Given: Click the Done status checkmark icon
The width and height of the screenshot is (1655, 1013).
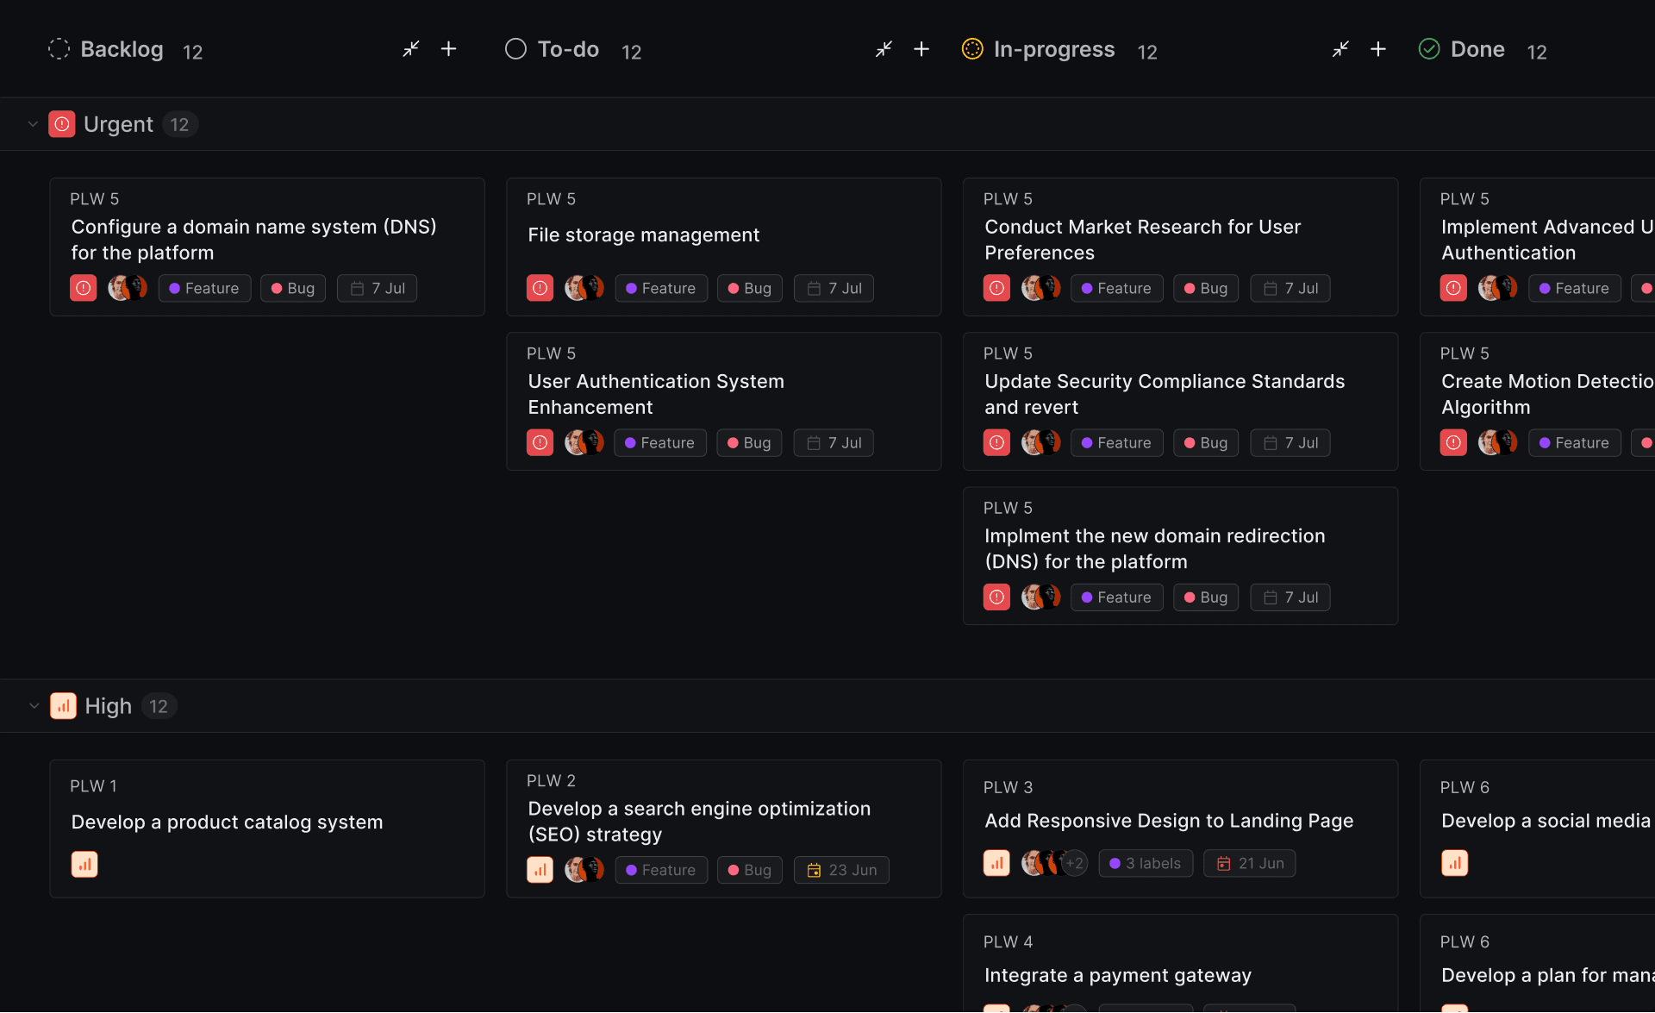Looking at the screenshot, I should coord(1429,49).
